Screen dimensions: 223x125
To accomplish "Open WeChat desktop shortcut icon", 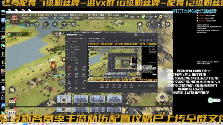I will pos(3,45).
